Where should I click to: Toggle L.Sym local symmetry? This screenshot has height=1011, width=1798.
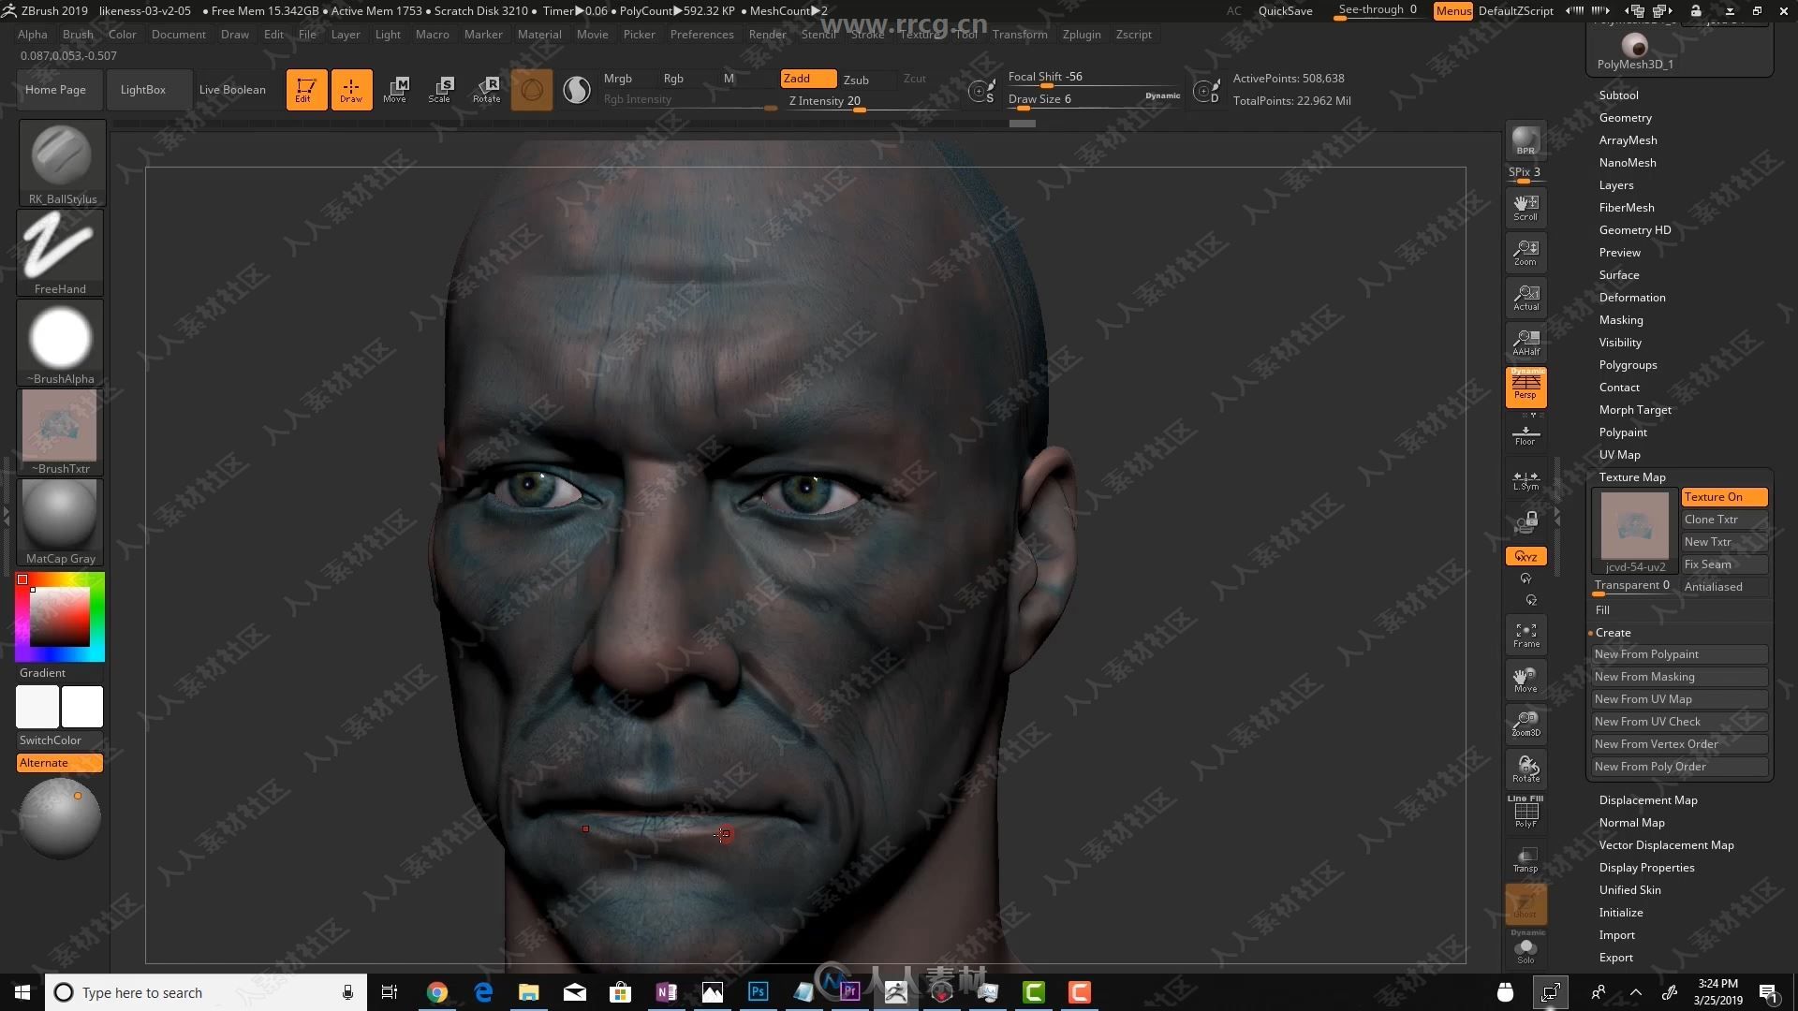click(x=1525, y=480)
